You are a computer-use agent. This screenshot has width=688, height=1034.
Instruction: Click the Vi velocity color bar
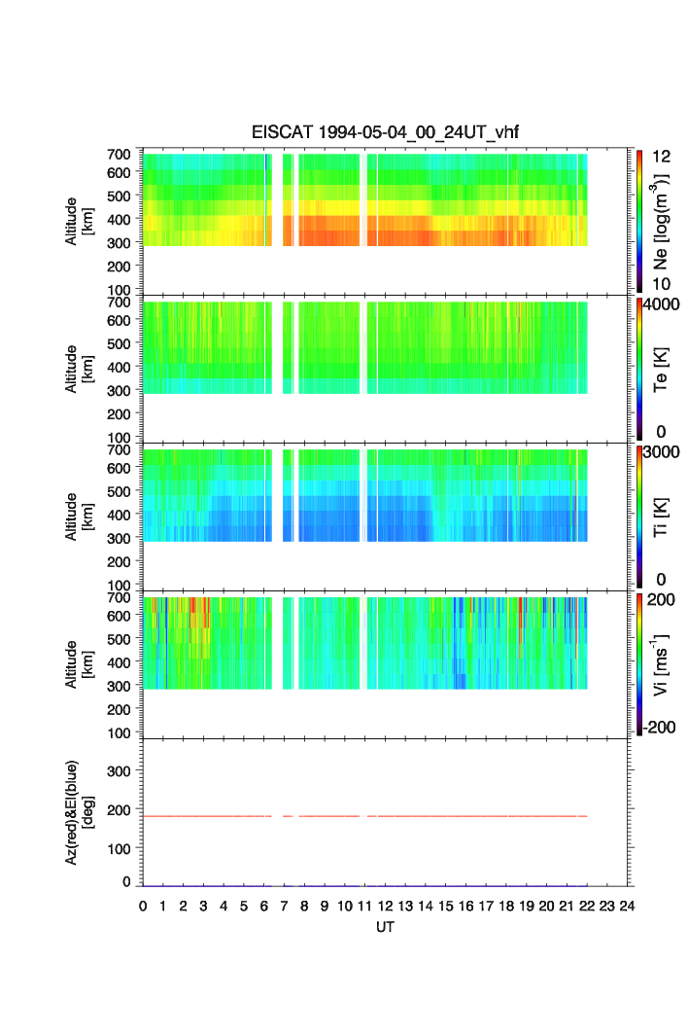(x=639, y=664)
